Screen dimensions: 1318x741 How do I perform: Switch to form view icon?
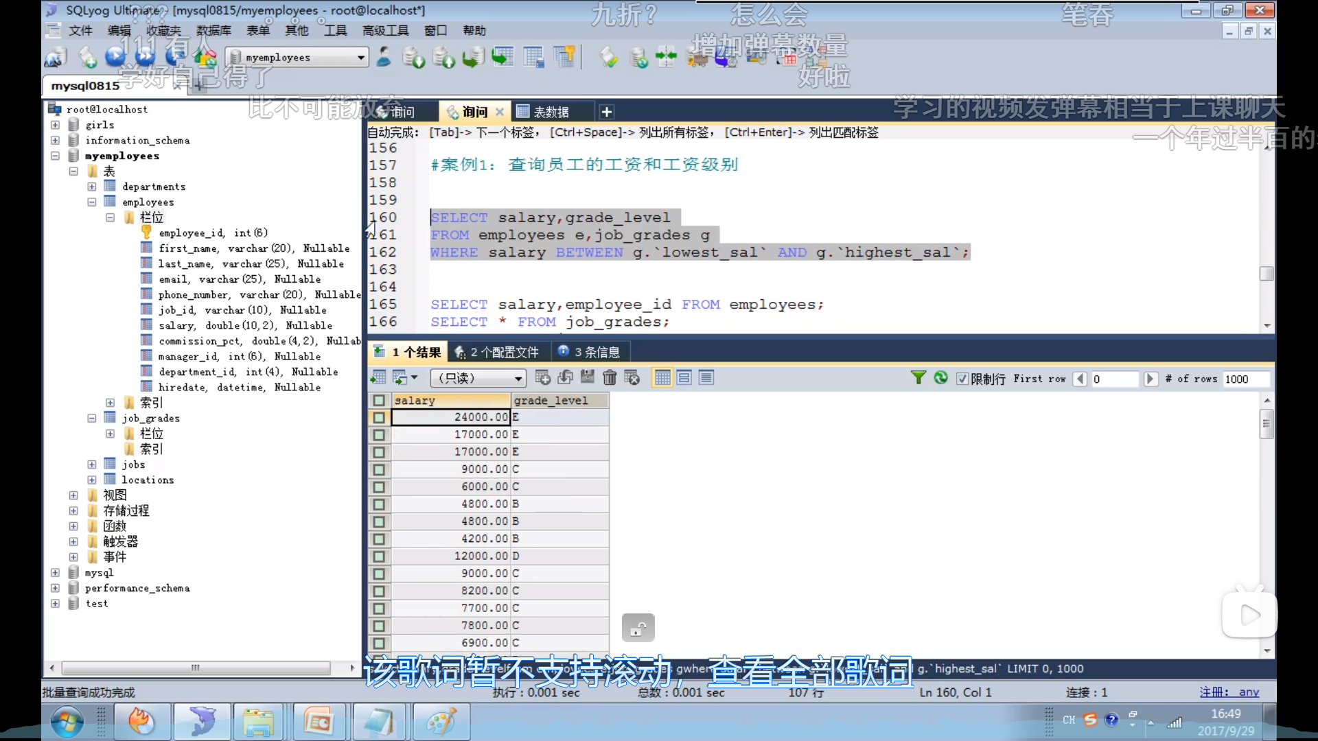[684, 378]
